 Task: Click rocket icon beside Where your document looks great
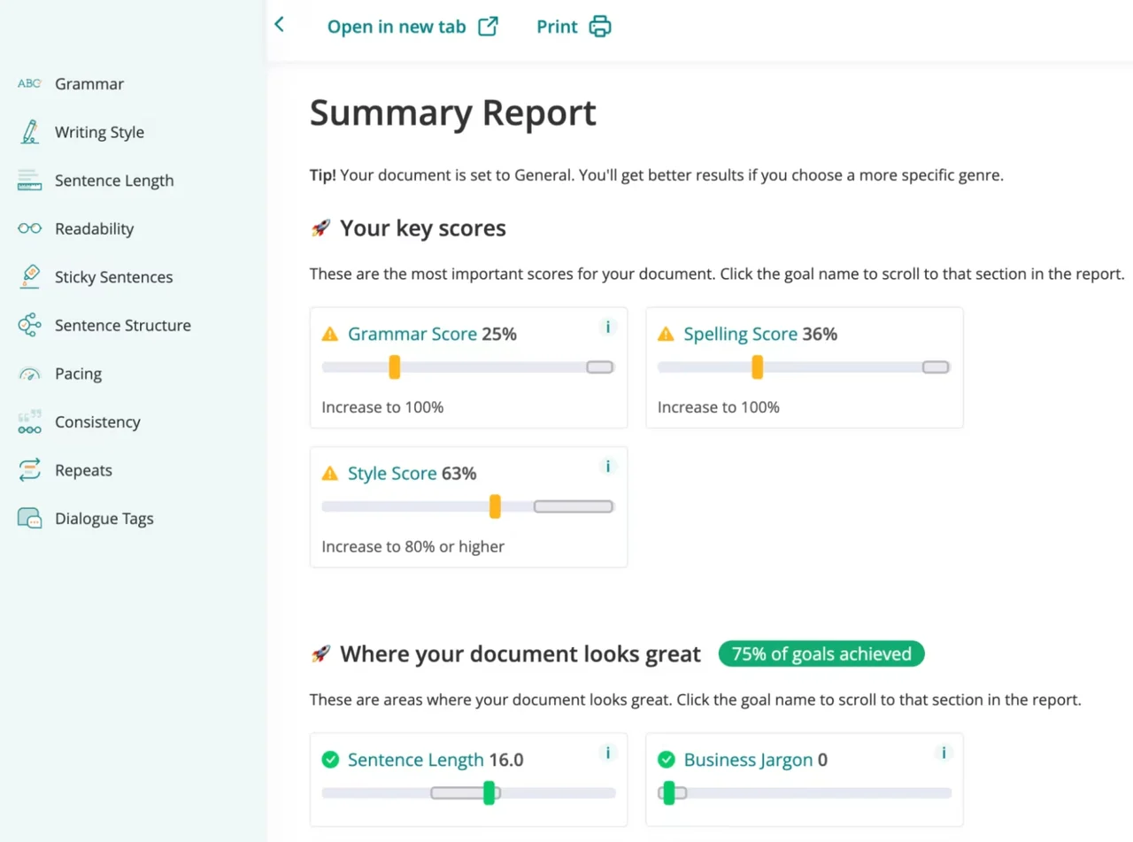click(x=320, y=654)
